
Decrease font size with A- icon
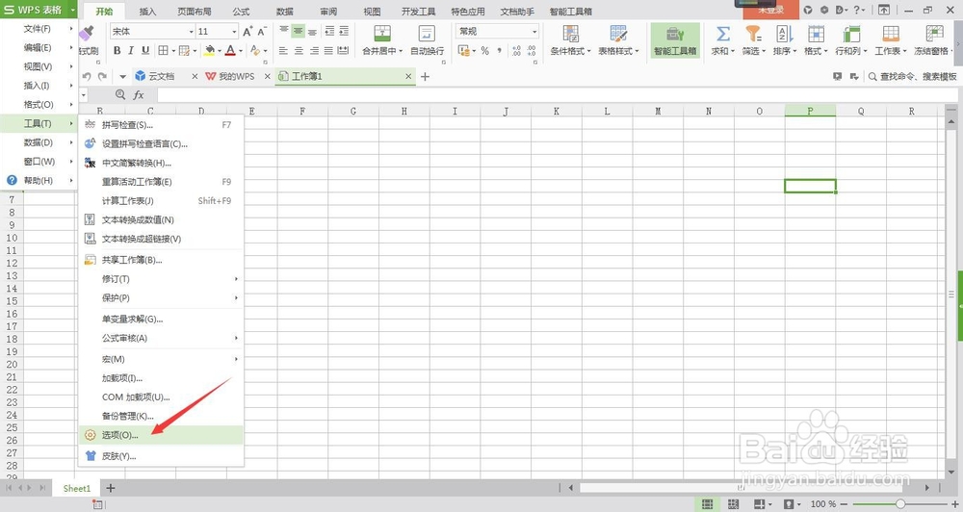262,32
